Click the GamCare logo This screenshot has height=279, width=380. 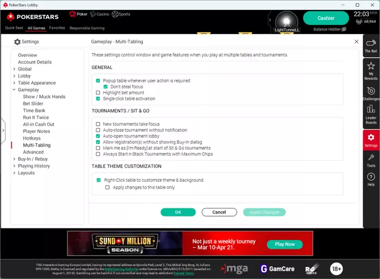click(x=277, y=269)
